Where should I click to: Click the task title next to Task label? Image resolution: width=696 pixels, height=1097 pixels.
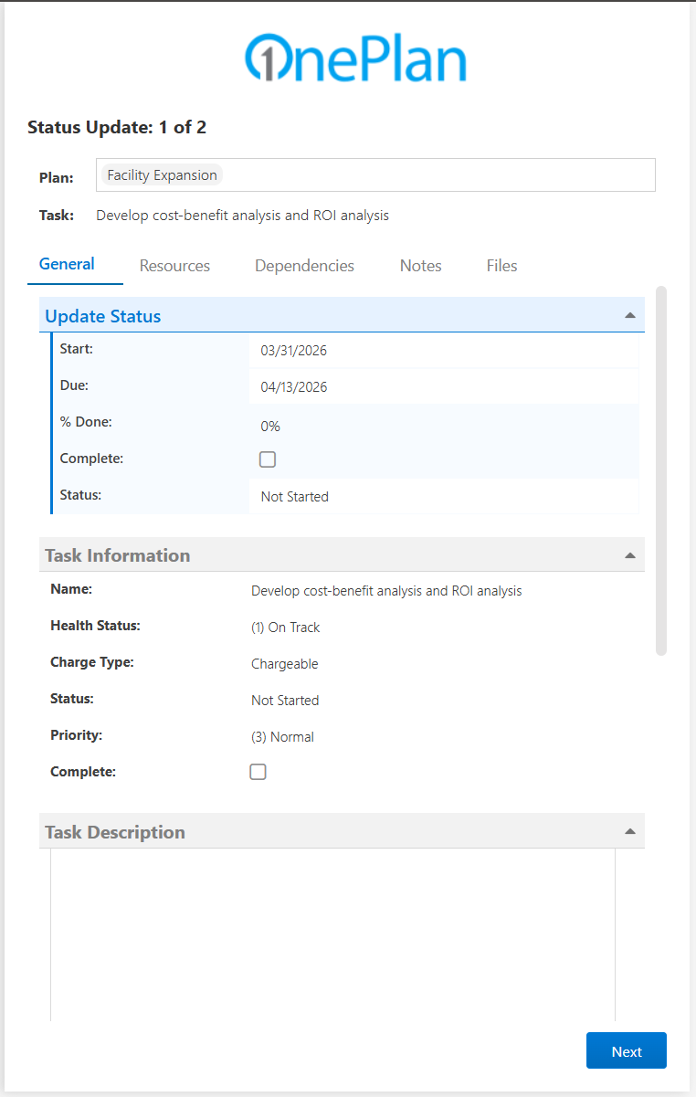242,216
